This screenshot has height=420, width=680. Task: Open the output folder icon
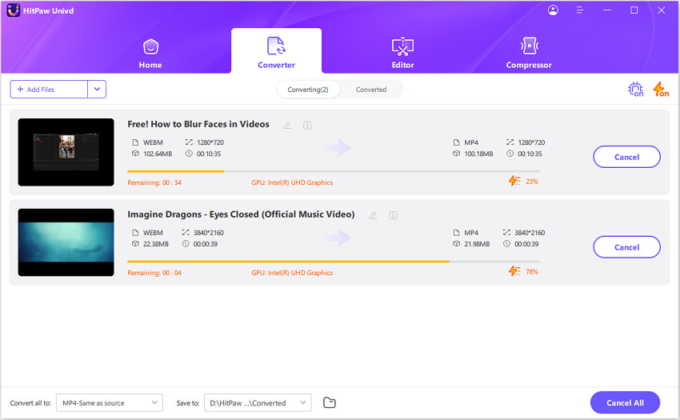point(330,402)
